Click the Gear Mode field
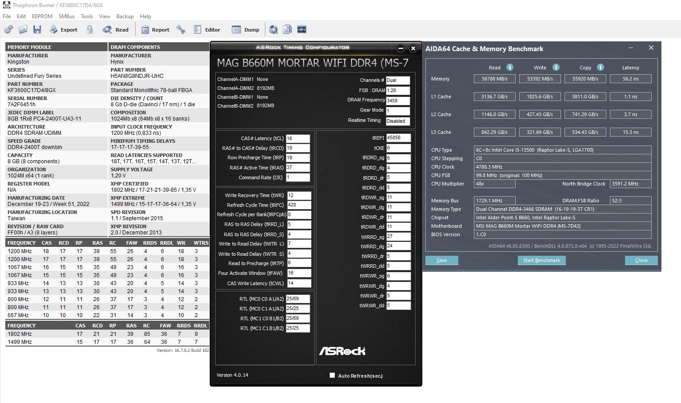 pyautogui.click(x=398, y=111)
